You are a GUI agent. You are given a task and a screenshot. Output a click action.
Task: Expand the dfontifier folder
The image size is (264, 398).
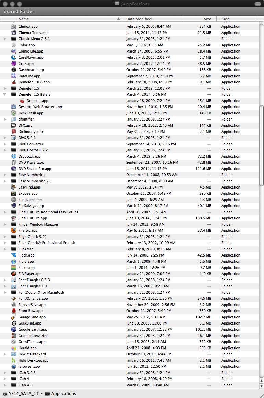pos(5,119)
